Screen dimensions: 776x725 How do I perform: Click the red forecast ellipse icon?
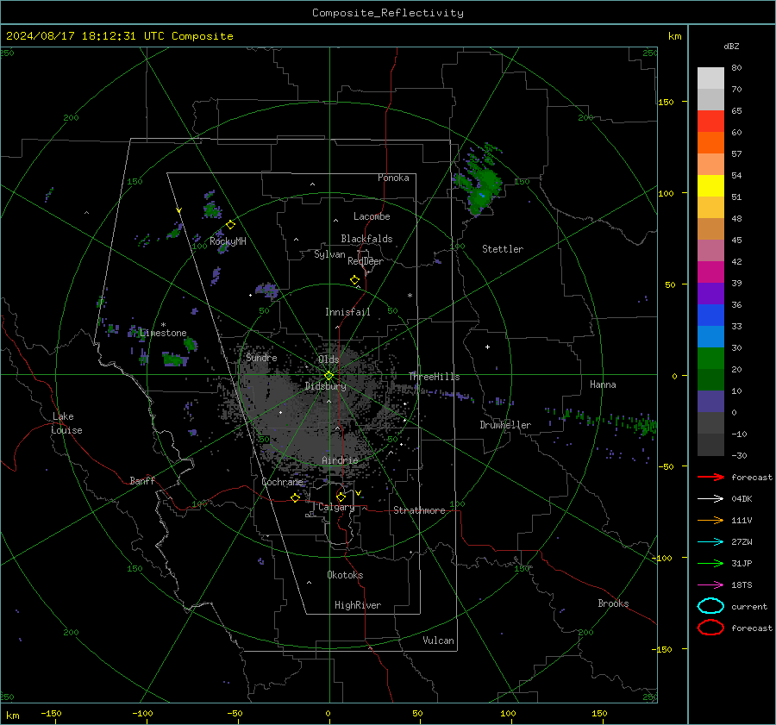pos(710,628)
